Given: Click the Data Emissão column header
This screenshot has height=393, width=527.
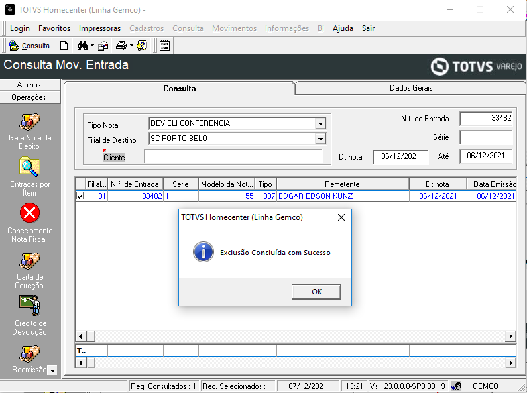Looking at the screenshot, I should [492, 184].
